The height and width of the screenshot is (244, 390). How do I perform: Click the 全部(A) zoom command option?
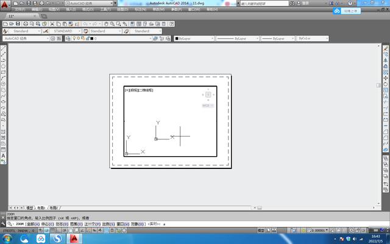(34, 224)
